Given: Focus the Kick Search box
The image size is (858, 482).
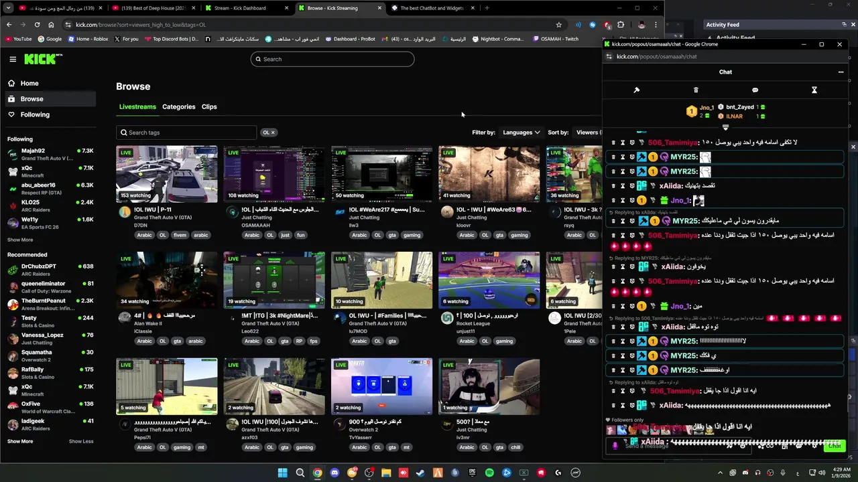Looking at the screenshot, I should pyautogui.click(x=332, y=59).
